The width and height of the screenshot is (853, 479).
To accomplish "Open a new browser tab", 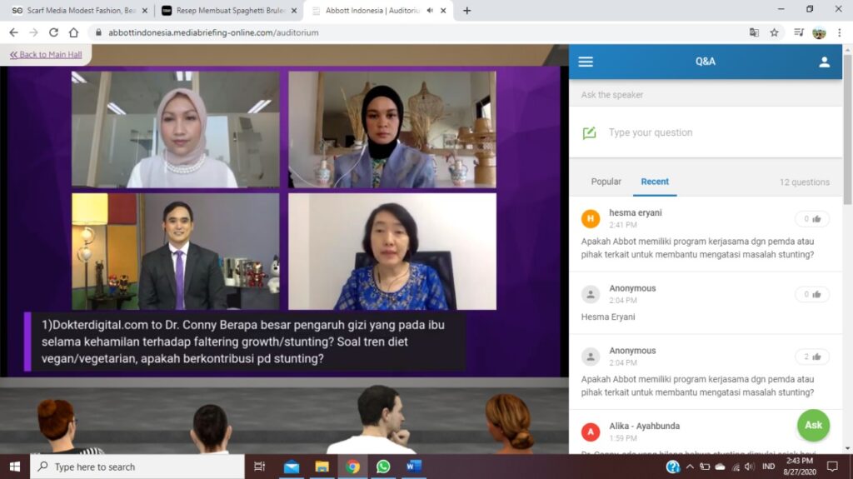I will coord(466,10).
